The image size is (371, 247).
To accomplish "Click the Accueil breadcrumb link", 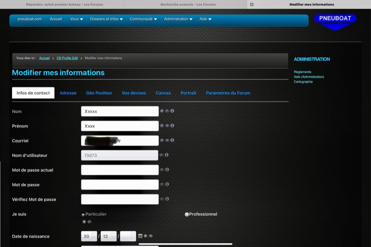I will coord(44,58).
